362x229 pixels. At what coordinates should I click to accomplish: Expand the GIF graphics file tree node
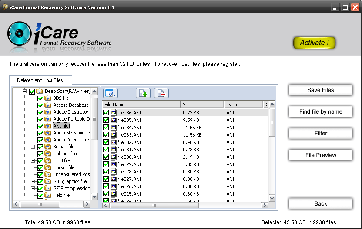[33, 182]
